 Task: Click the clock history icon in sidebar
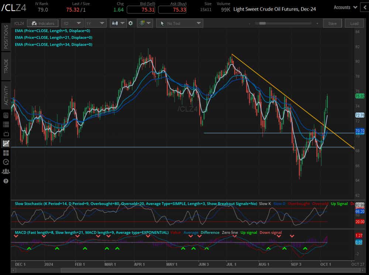[6, 162]
